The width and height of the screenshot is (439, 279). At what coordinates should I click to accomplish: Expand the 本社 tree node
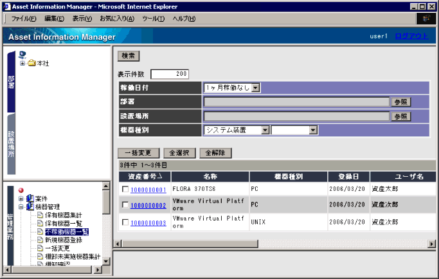[22, 63]
